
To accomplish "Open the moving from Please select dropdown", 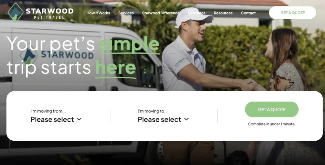I will (x=56, y=119).
